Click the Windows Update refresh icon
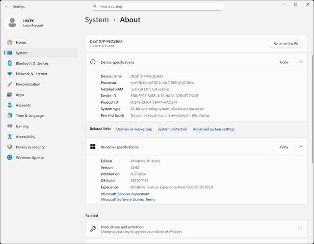Image resolution: width=314 pixels, height=244 pixels. 10,158
